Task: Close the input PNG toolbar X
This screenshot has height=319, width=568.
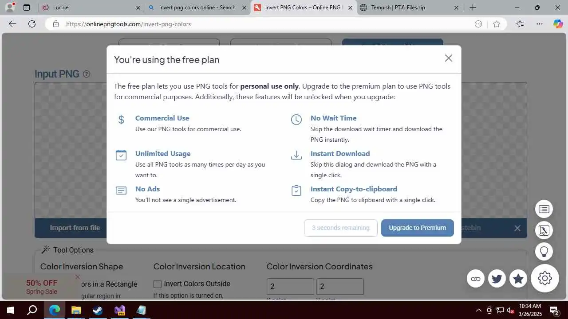Action: point(517,228)
